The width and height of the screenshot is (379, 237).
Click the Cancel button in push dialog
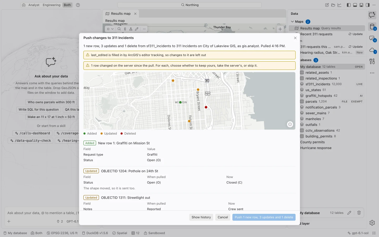[223, 217]
